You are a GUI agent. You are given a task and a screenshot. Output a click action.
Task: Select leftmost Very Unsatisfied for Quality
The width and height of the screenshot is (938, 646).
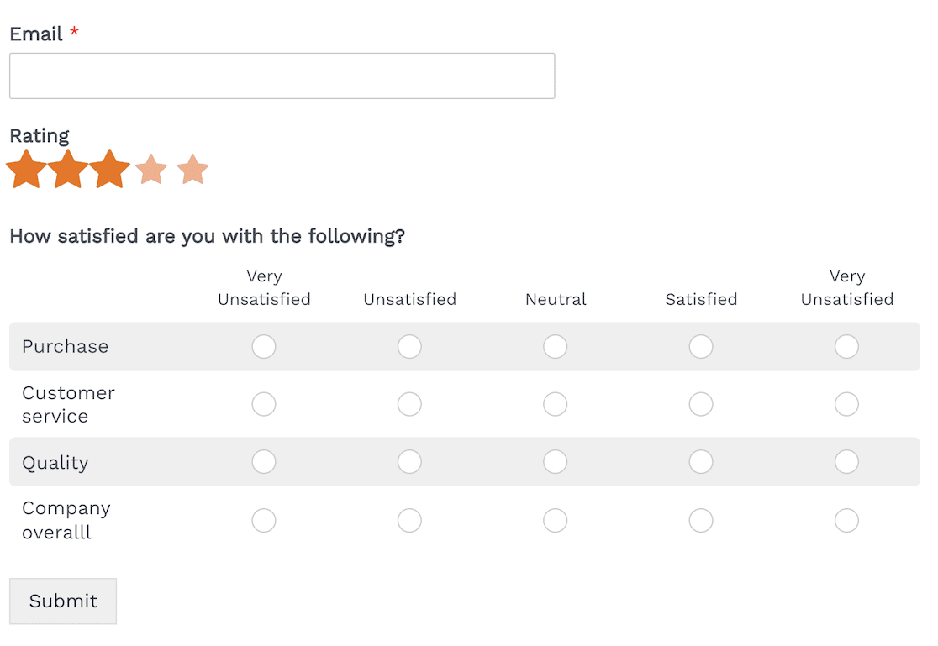click(264, 462)
